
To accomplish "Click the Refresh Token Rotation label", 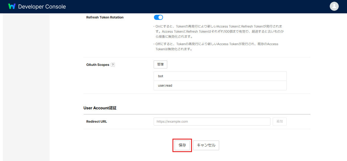I will [105, 17].
